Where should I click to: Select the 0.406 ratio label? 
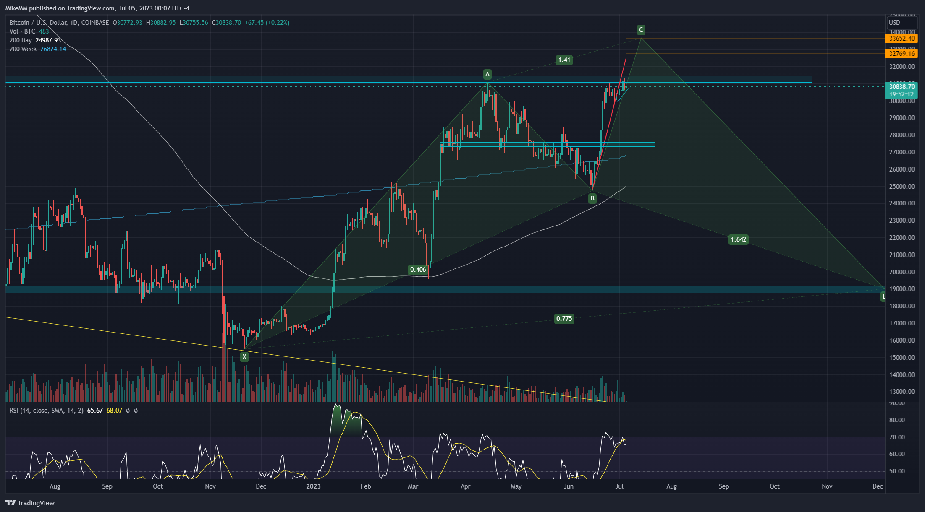click(x=418, y=270)
